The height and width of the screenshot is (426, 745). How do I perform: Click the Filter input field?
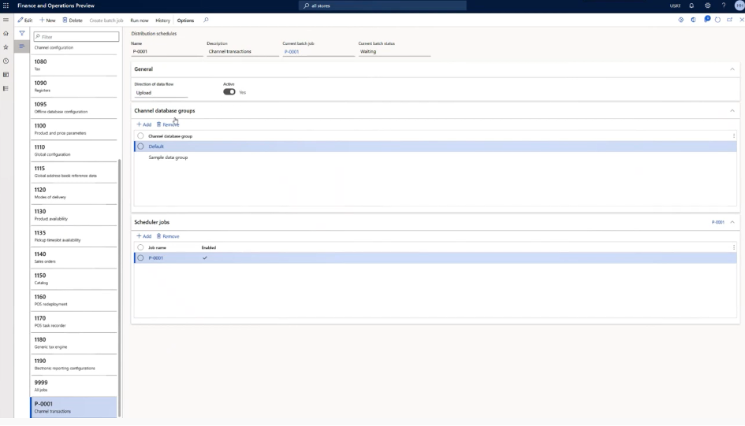[78, 36]
